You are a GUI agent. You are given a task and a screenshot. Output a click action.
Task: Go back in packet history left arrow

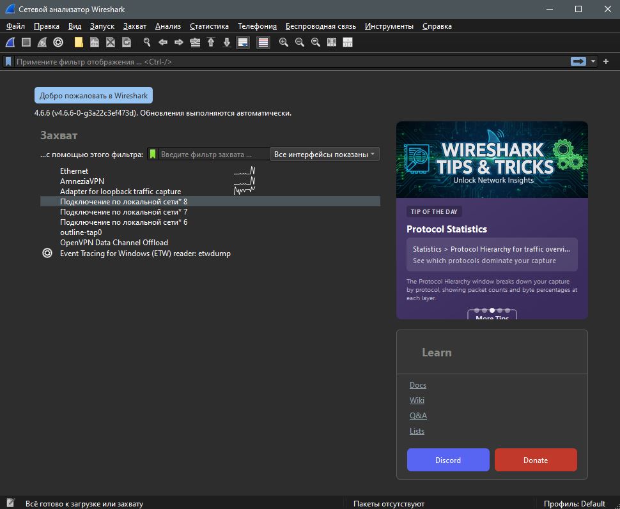[x=163, y=42]
